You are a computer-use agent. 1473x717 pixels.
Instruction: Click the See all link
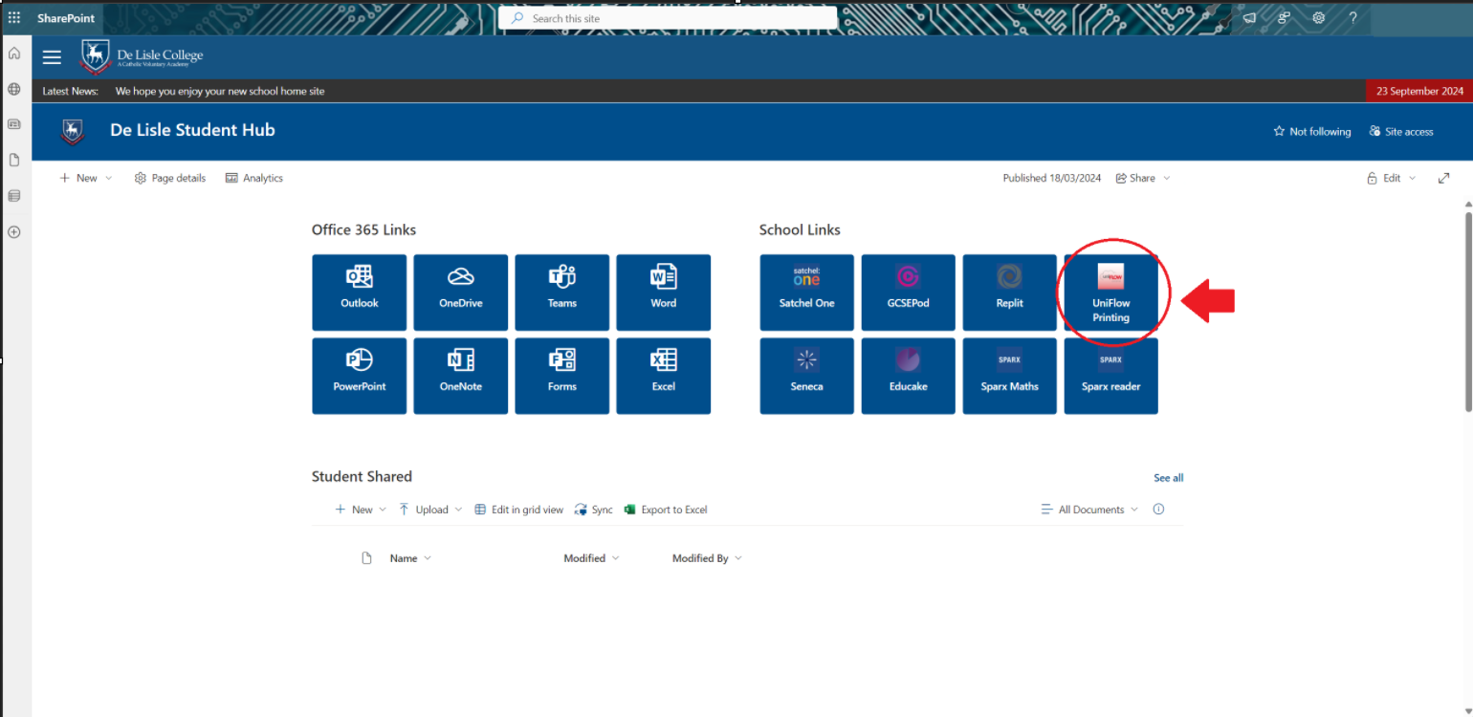pos(1168,478)
